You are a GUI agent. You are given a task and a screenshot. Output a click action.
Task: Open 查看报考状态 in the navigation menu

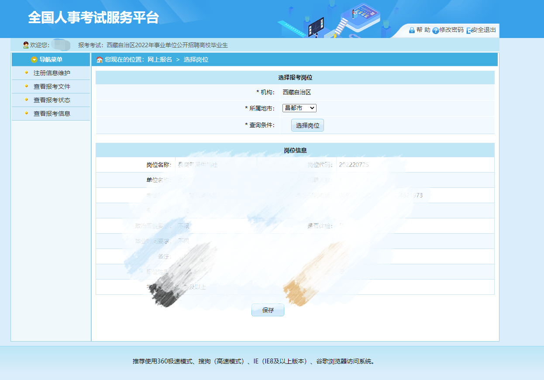(x=52, y=100)
